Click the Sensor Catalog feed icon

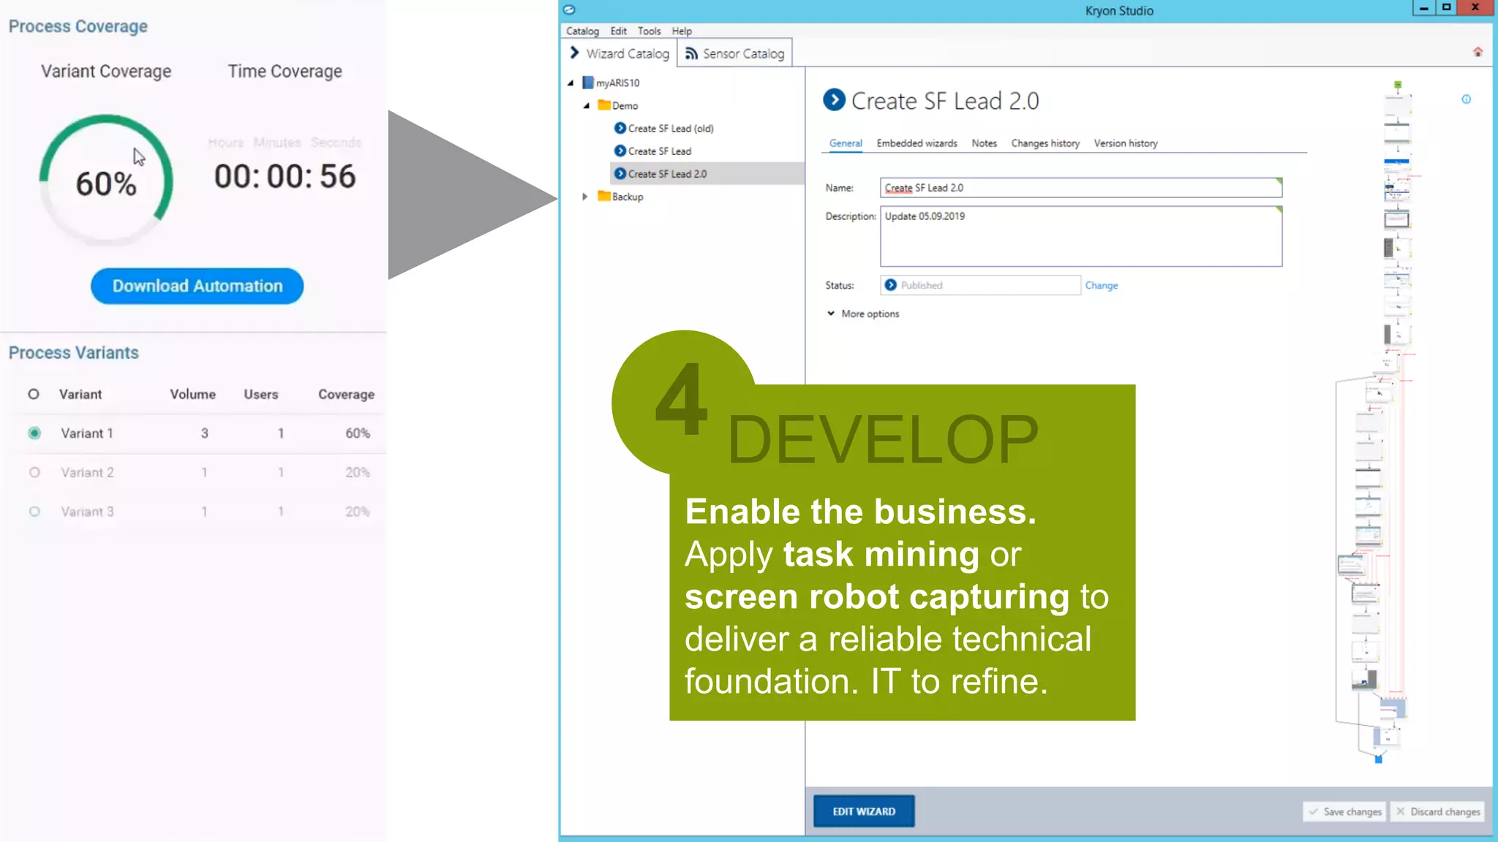click(690, 53)
